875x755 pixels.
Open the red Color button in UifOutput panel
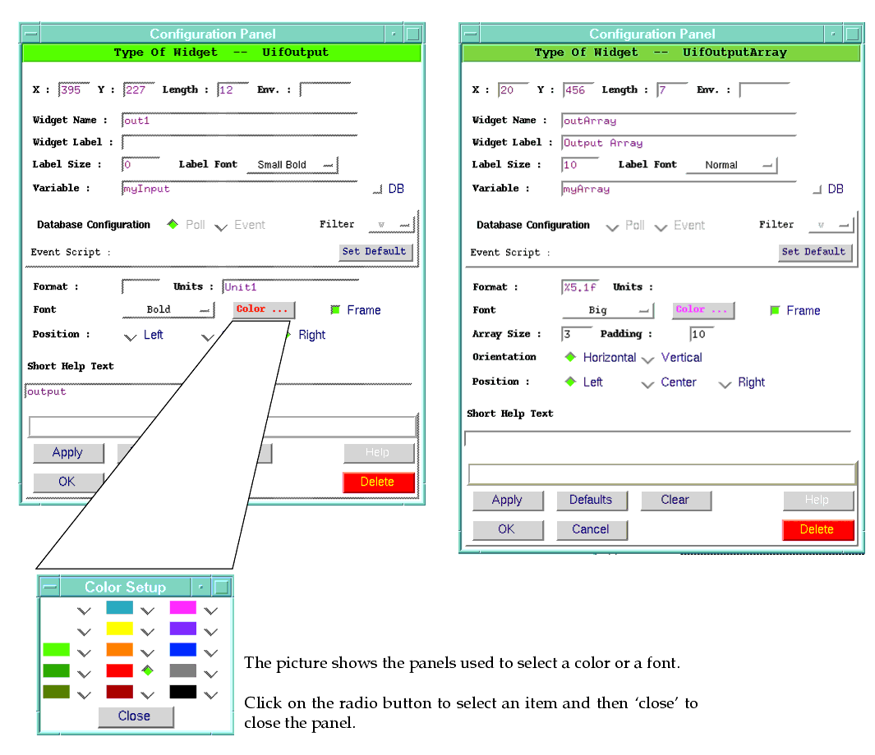click(x=264, y=310)
